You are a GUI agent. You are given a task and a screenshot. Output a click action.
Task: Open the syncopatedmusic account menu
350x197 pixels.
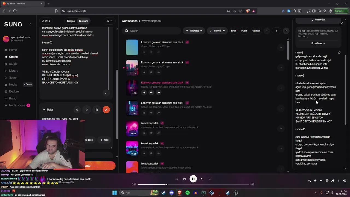pos(18,39)
